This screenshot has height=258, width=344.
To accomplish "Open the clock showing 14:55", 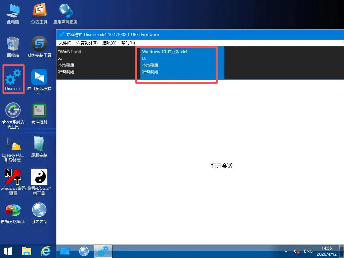I will [x=327, y=251].
